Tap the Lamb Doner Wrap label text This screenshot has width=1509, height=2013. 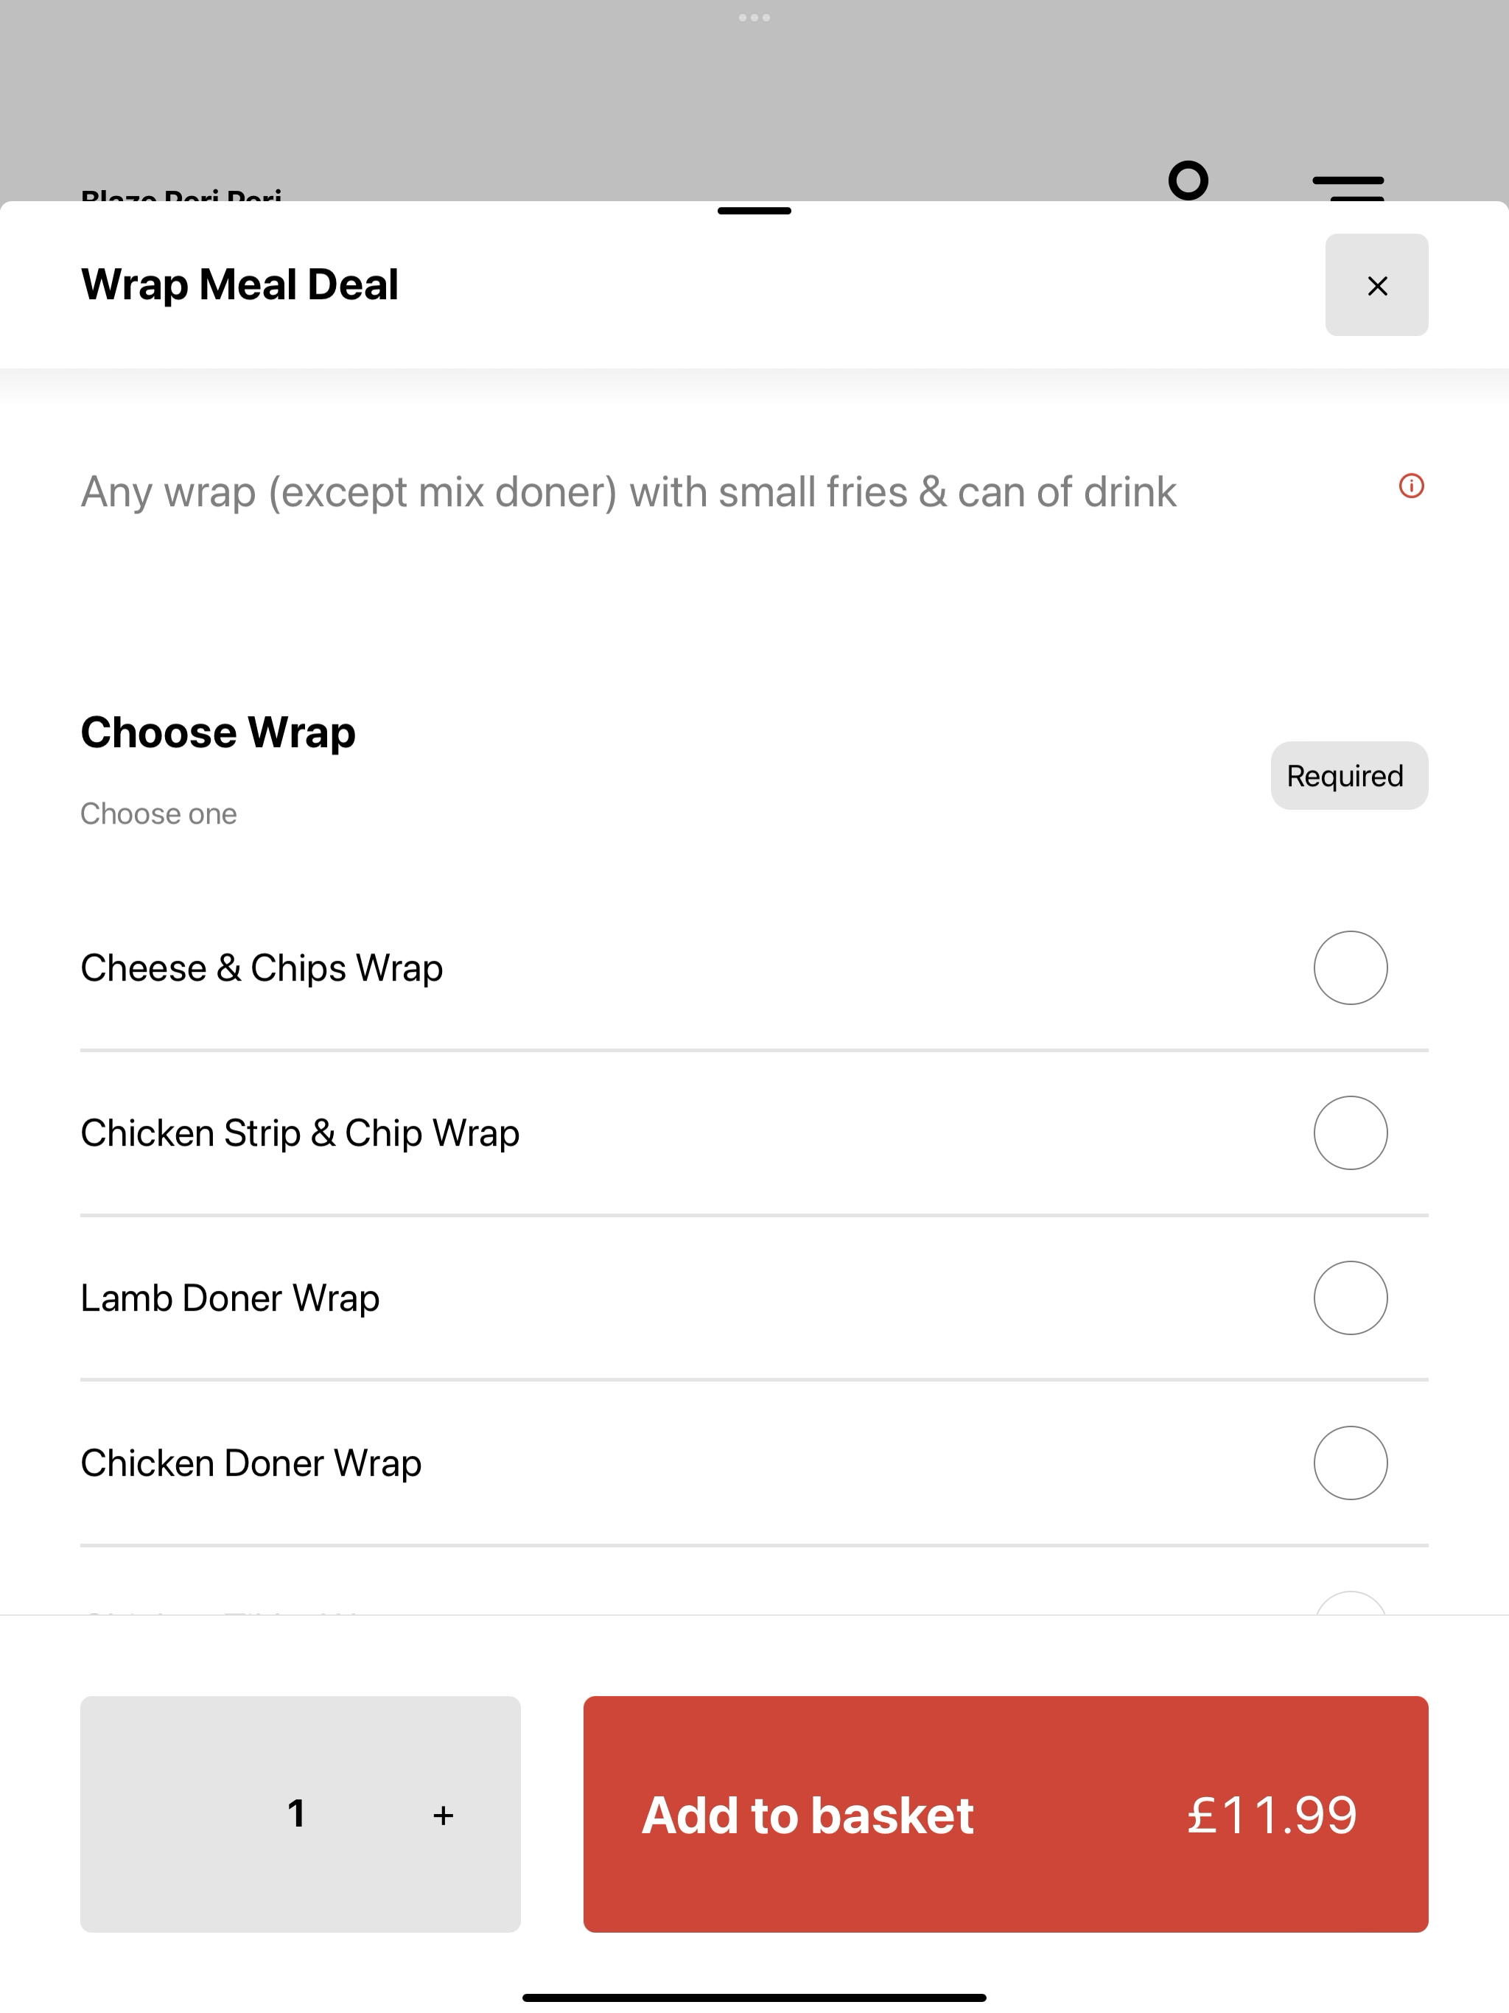point(229,1298)
